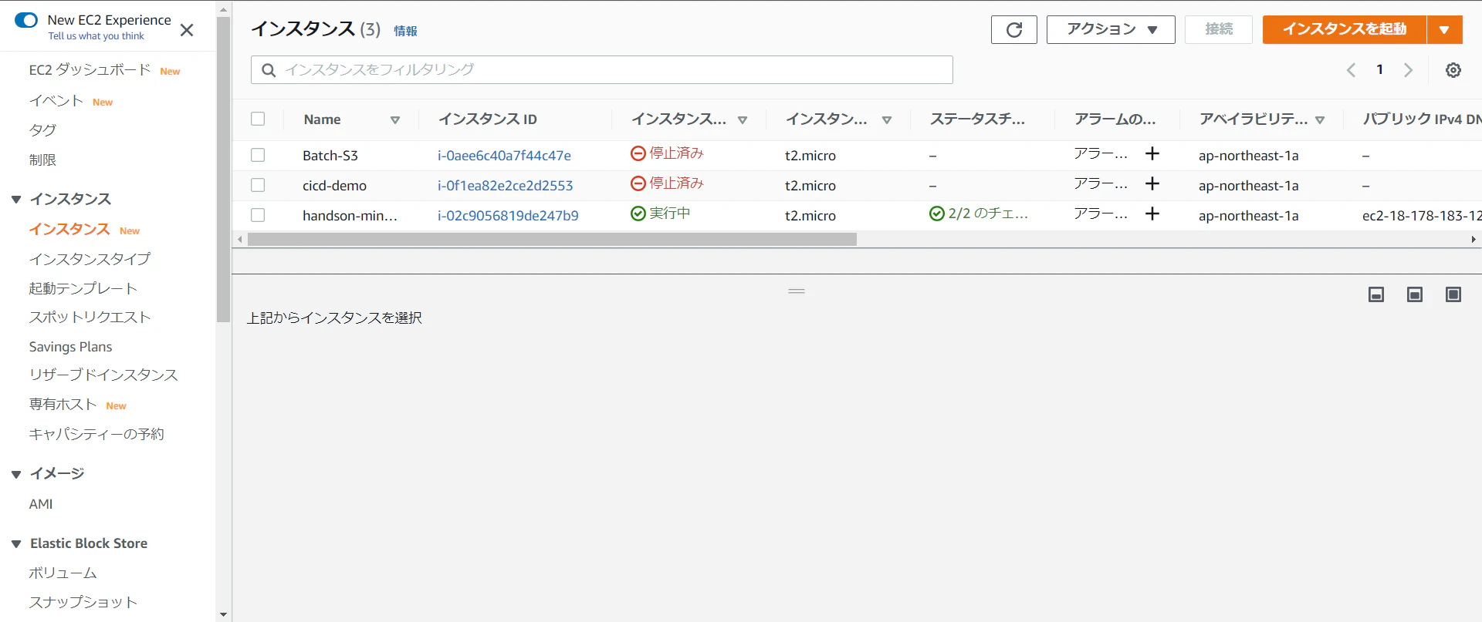Set details panel to medium height
The width and height of the screenshot is (1482, 622).
(1414, 294)
